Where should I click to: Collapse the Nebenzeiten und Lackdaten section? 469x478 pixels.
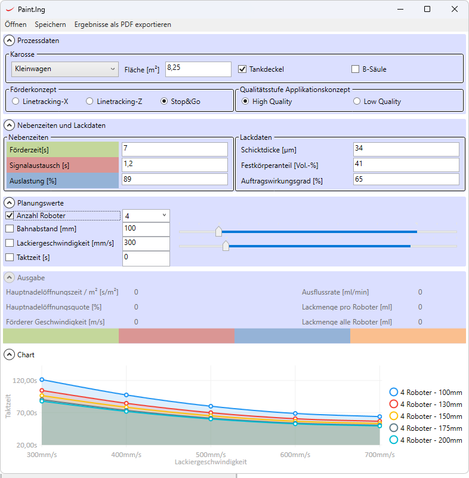click(x=9, y=125)
